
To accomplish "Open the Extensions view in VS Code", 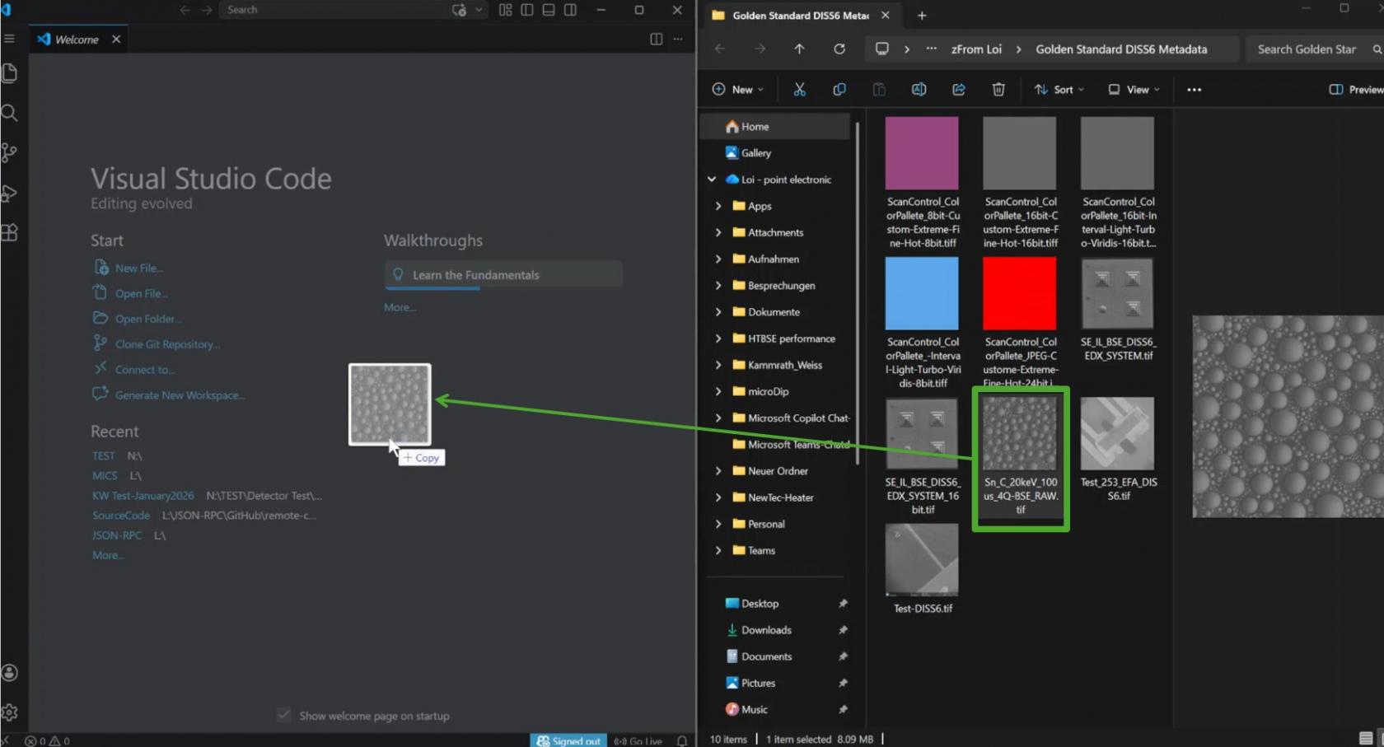I will click(10, 233).
